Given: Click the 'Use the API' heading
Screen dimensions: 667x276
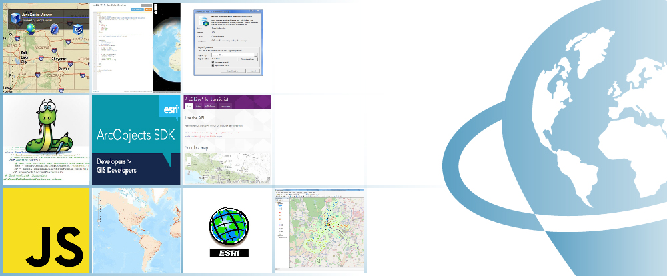Looking at the screenshot, I should [x=195, y=117].
